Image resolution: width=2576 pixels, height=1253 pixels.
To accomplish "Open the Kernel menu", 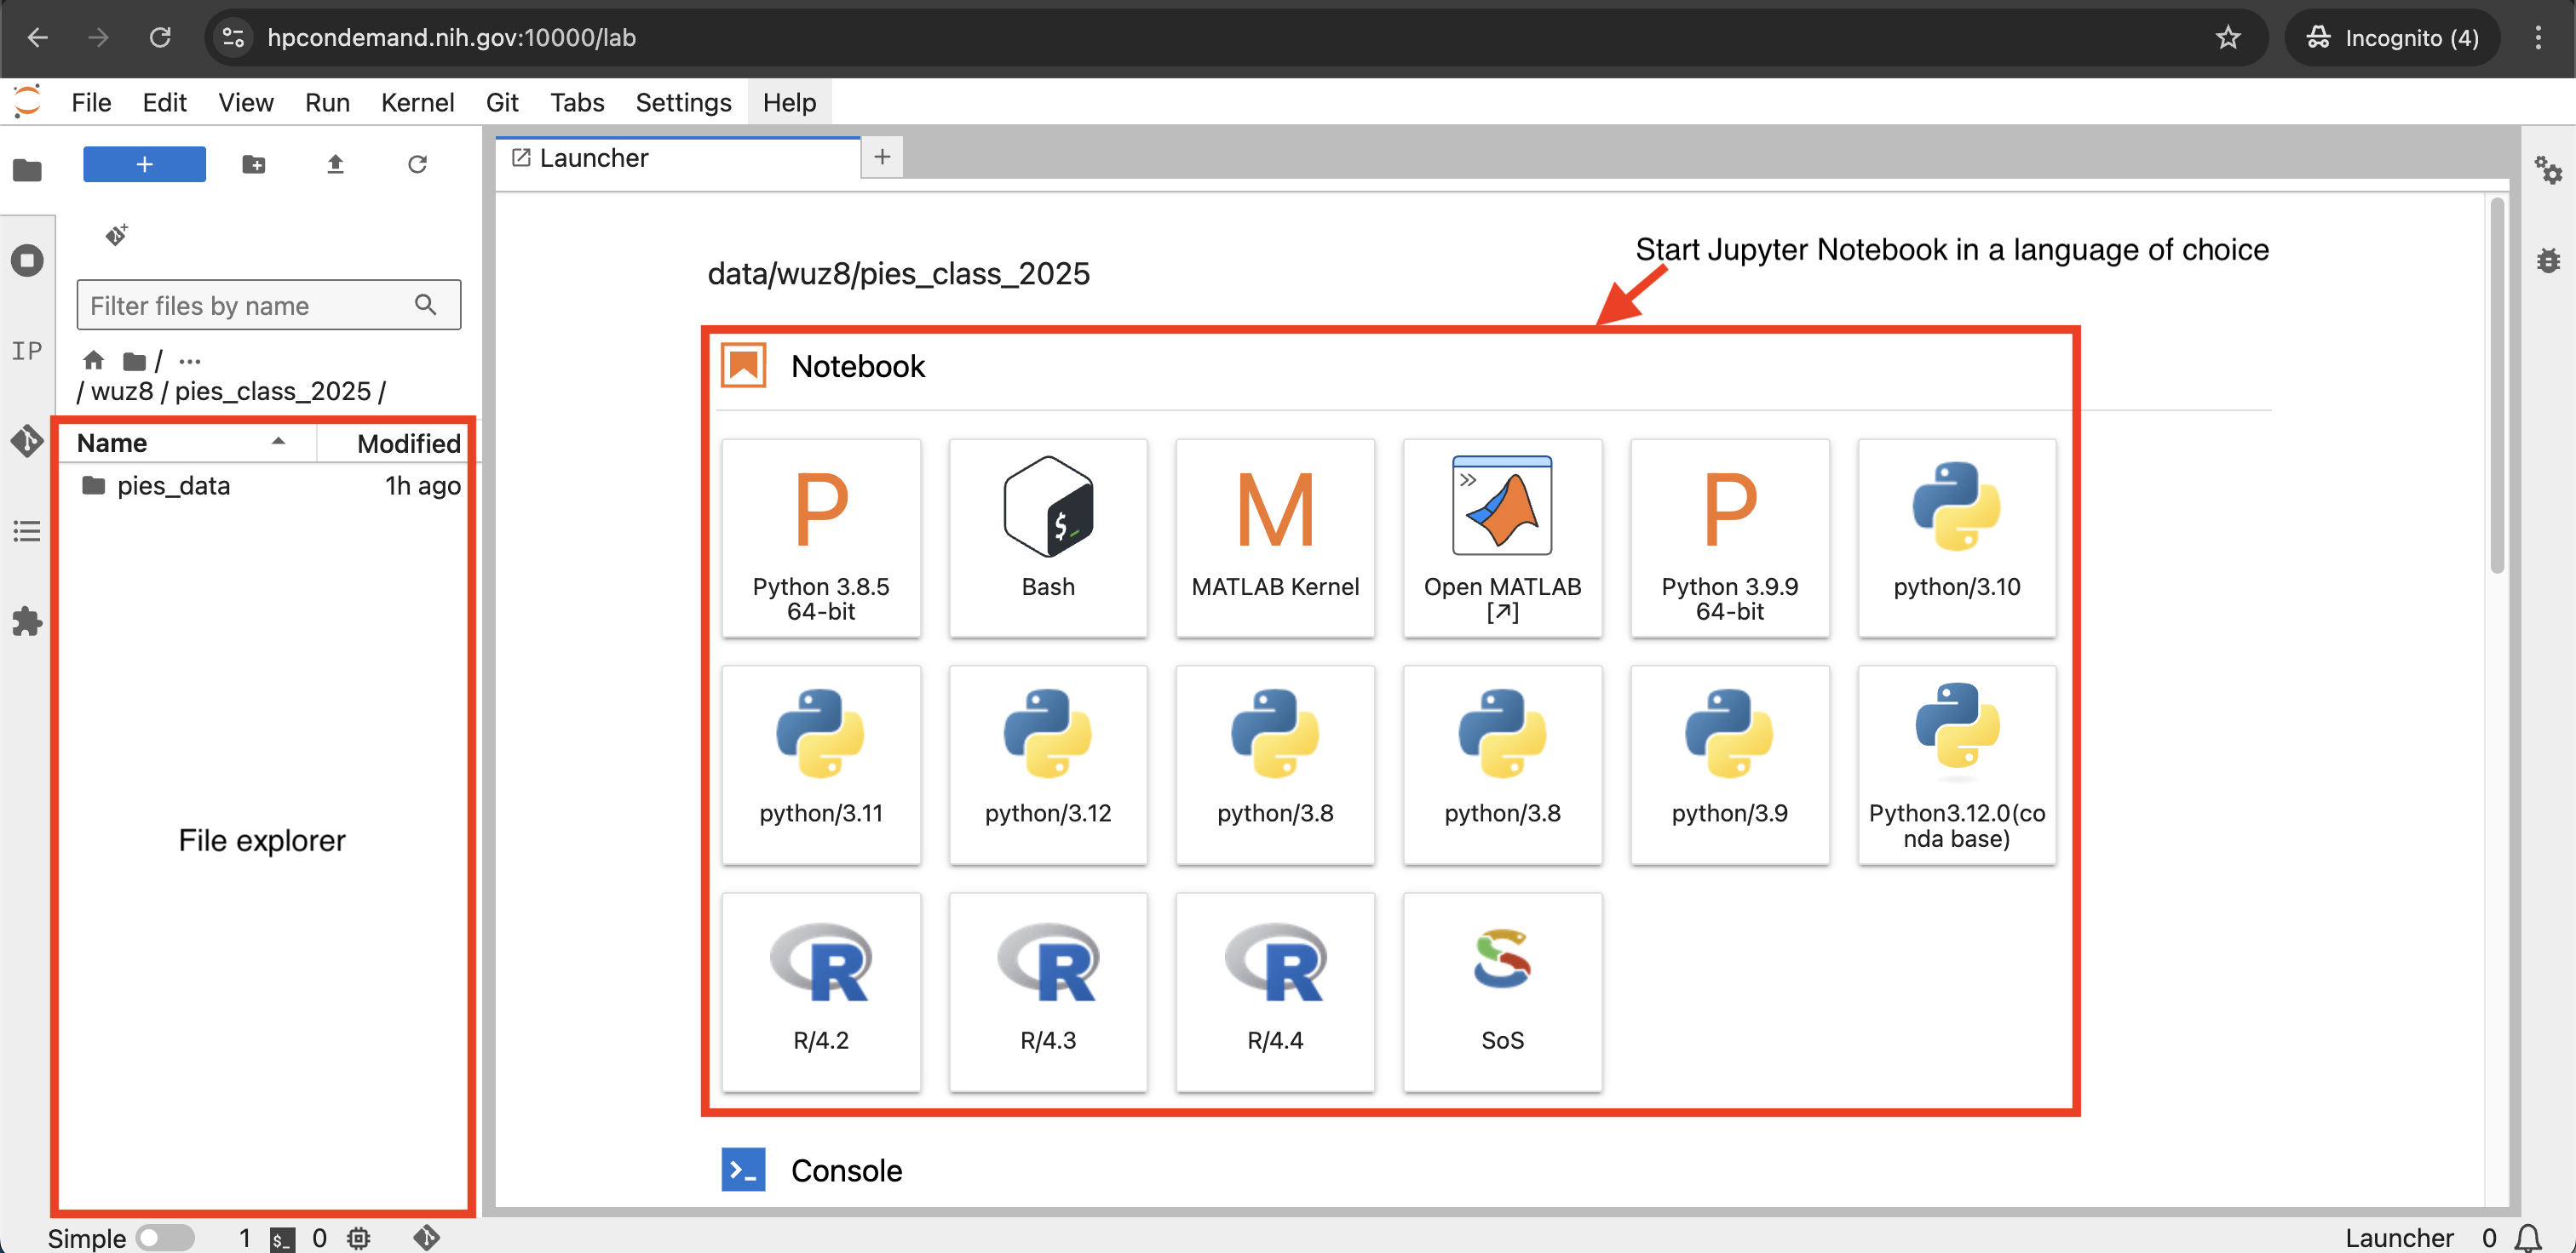I will tap(417, 102).
